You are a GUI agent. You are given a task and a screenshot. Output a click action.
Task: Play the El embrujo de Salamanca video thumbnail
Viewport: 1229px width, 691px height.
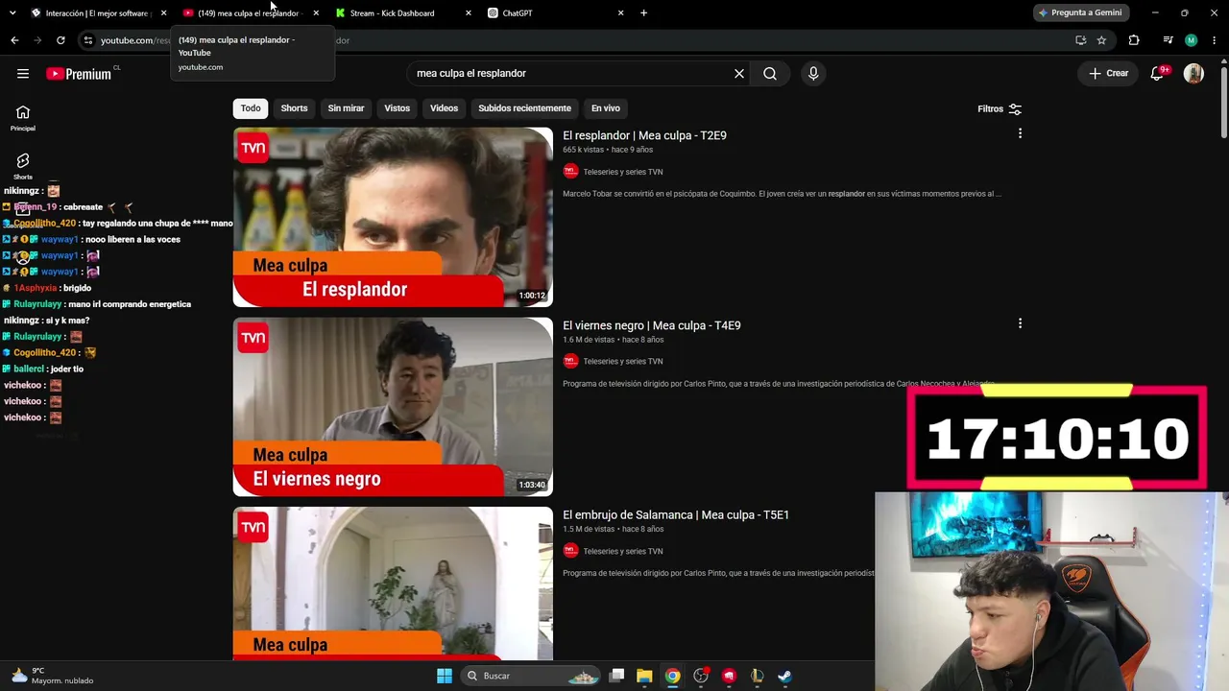click(393, 584)
